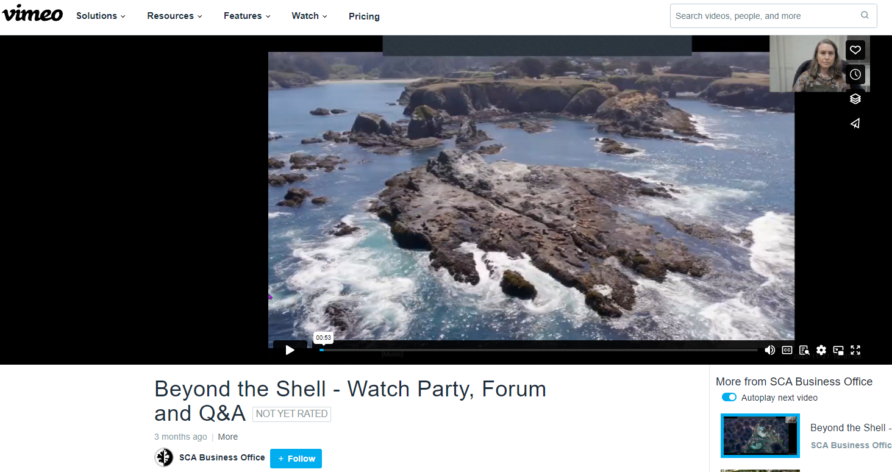Enable picture-in-picture mode
Image resolution: width=892 pixels, height=472 pixels.
coord(838,350)
